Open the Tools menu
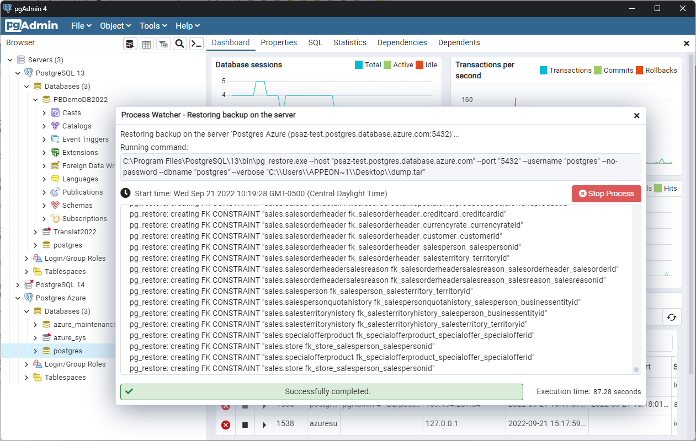This screenshot has width=696, height=441. coord(153,25)
